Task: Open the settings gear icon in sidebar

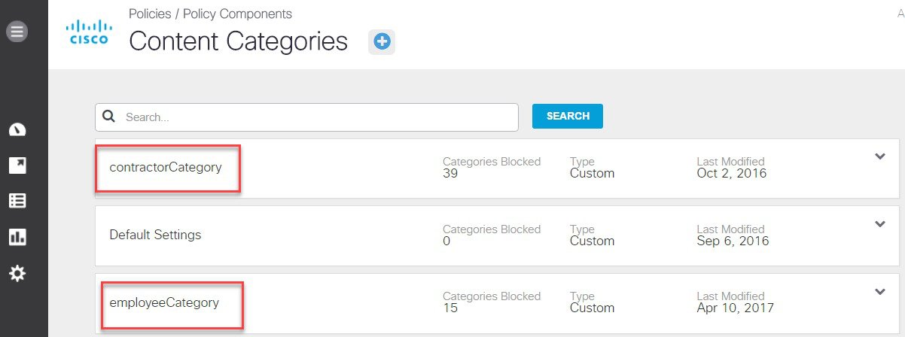Action: pos(17,273)
